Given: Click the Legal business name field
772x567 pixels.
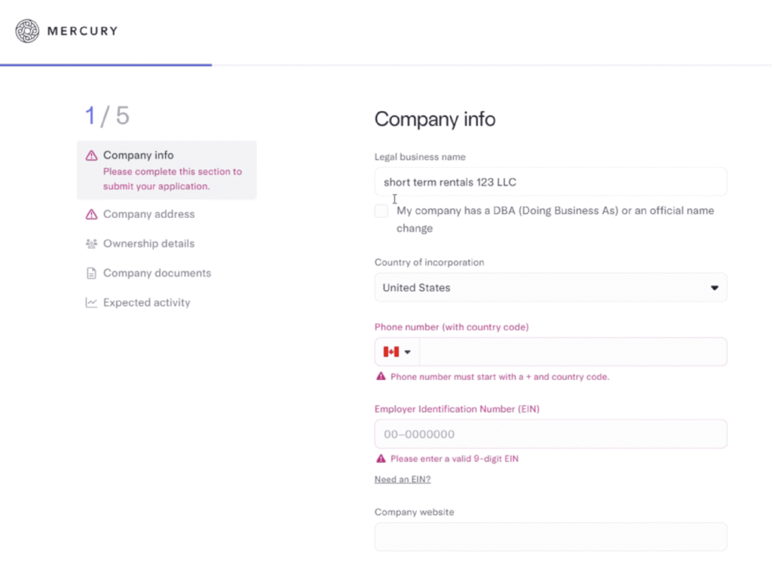Looking at the screenshot, I should pos(550,182).
